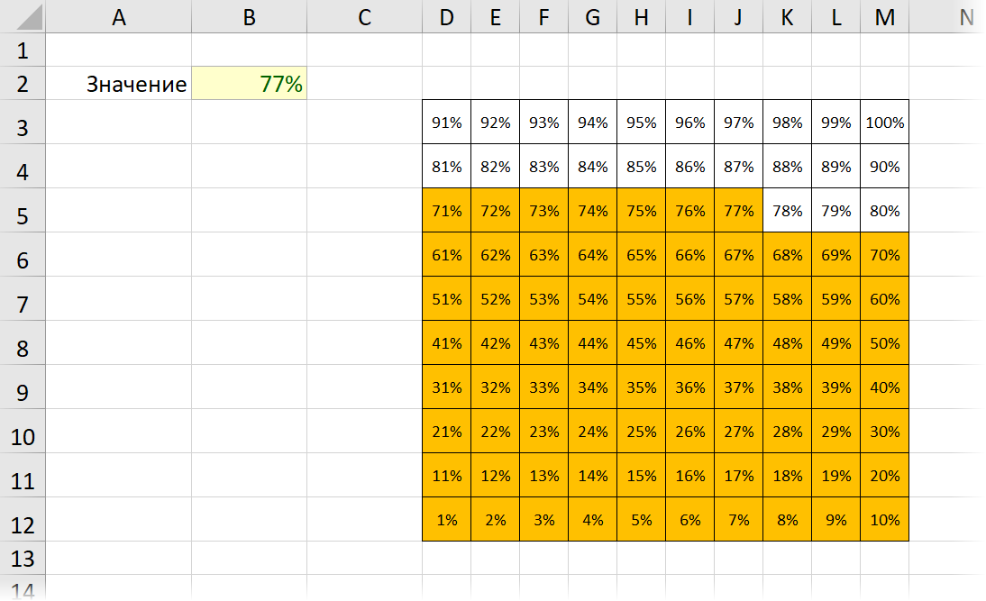The width and height of the screenshot is (986, 601).
Task: Select column M header
Action: pos(885,16)
